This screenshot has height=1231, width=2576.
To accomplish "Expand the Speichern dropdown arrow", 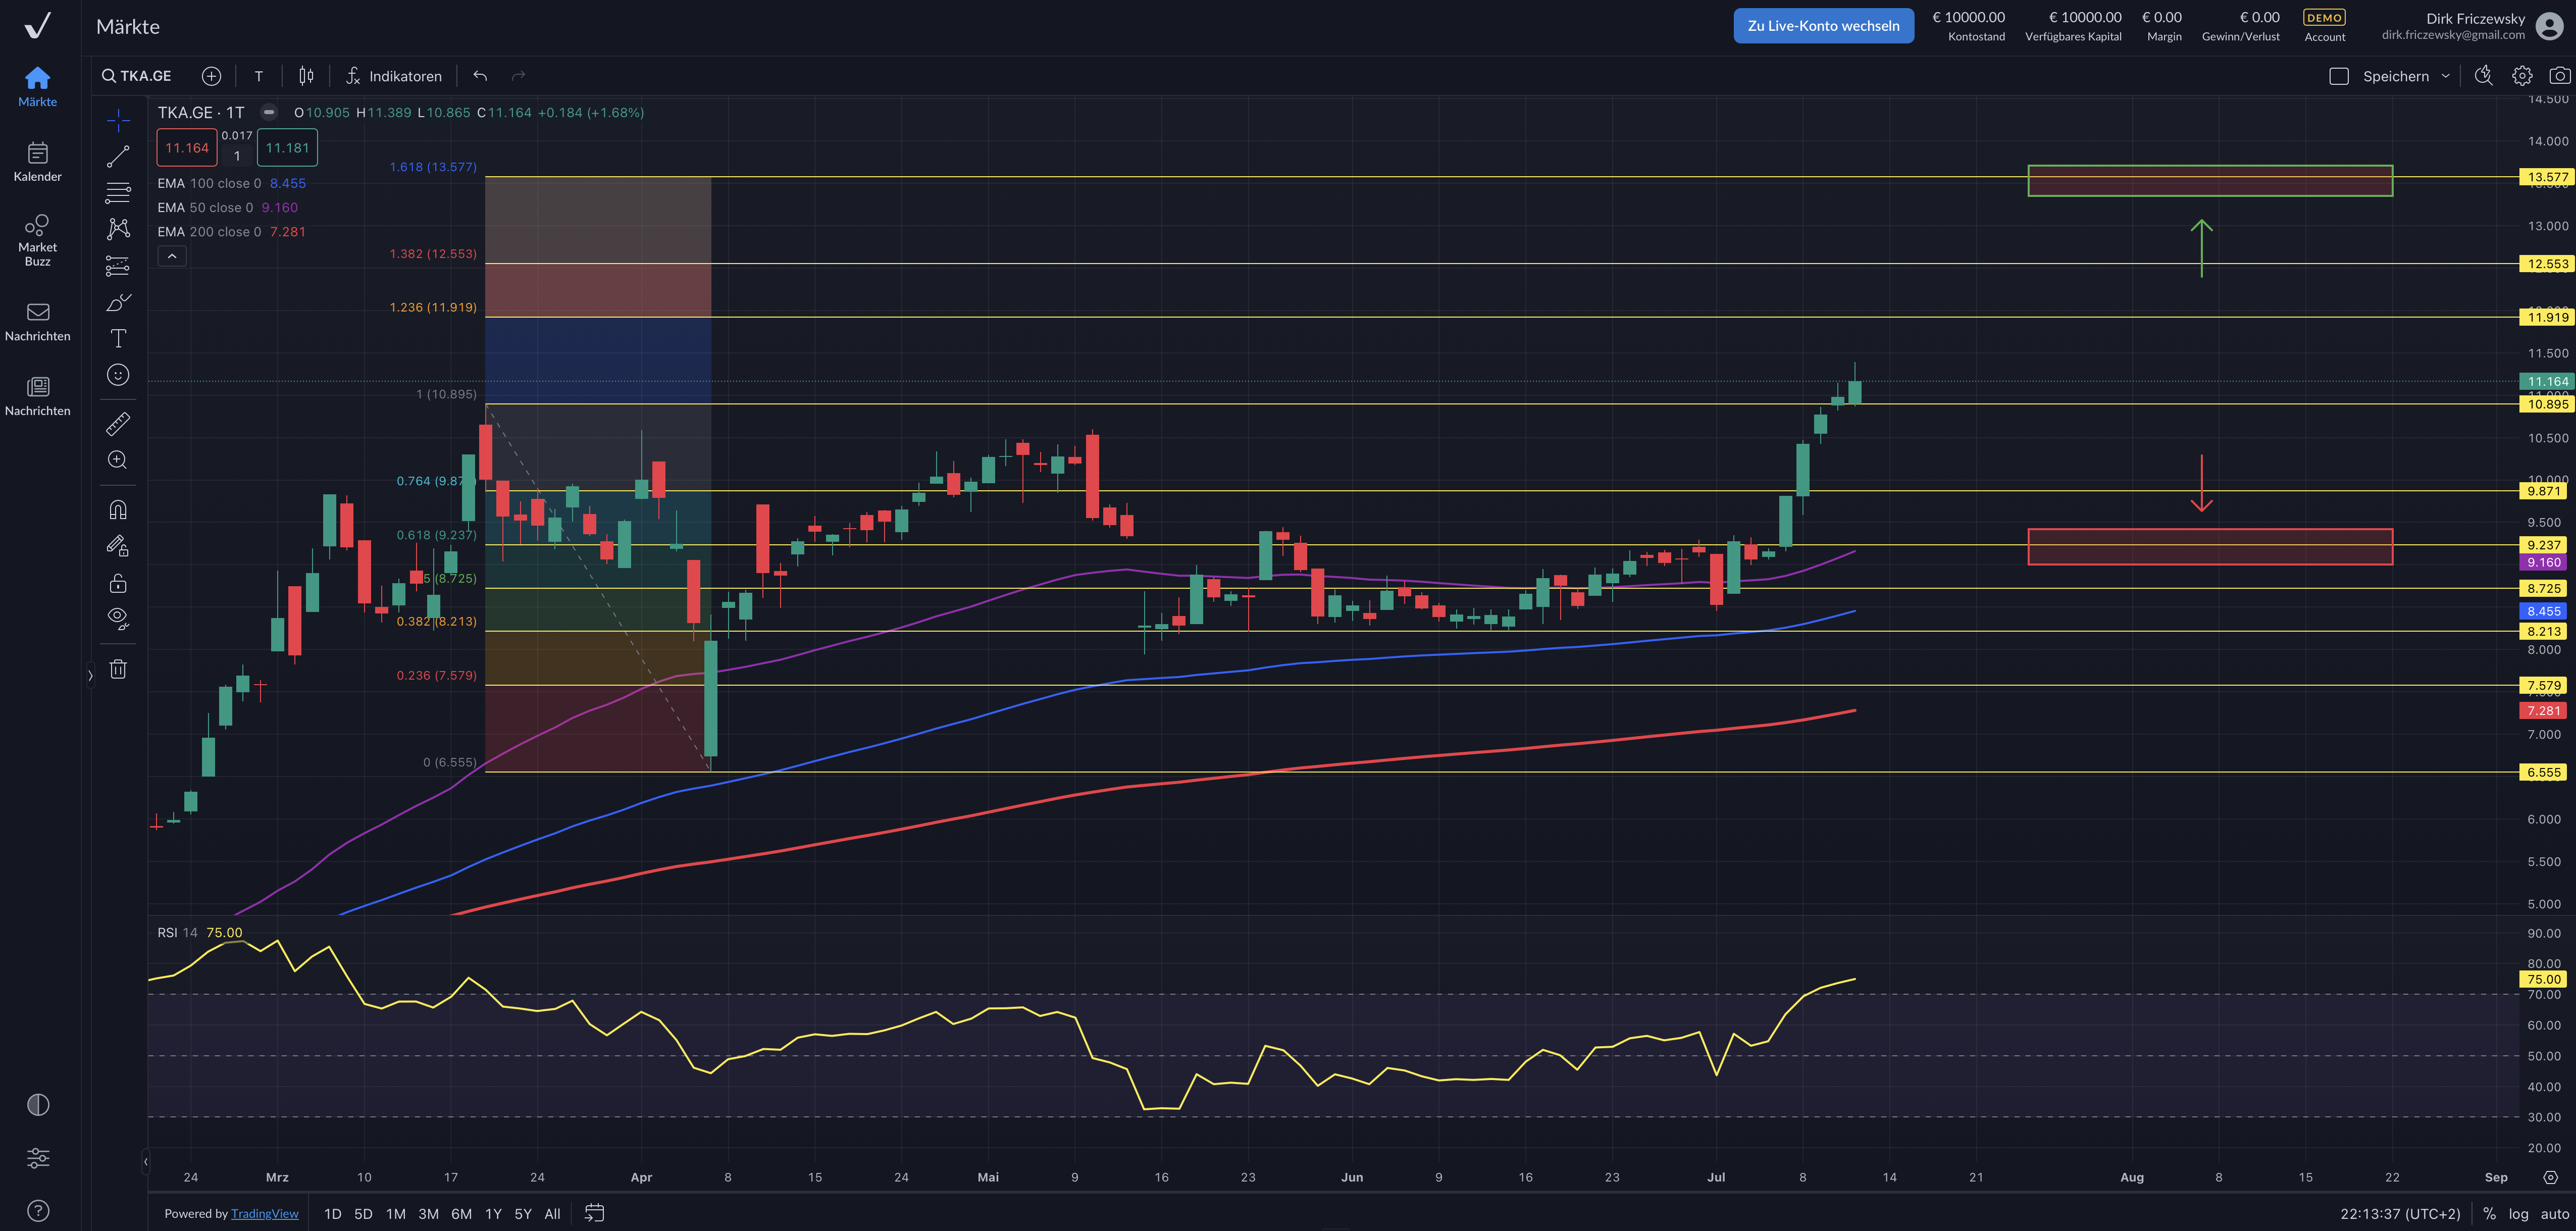I will (2446, 76).
